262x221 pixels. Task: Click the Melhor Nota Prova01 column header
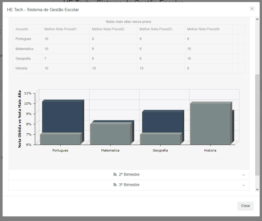tap(61, 29)
